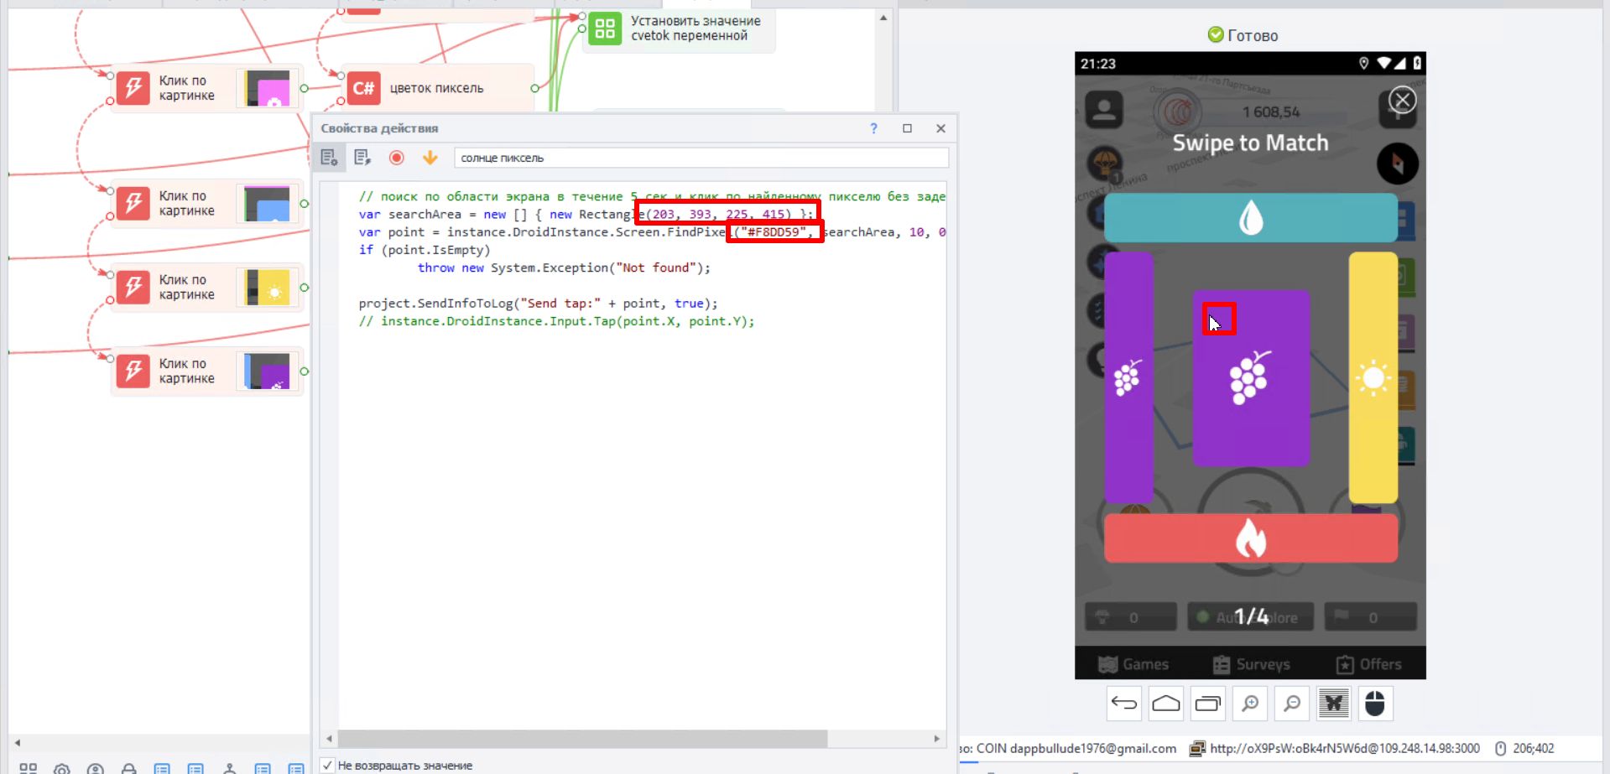The height and width of the screenshot is (774, 1610).
Task: Zoom out the emulator screen
Action: [1292, 704]
